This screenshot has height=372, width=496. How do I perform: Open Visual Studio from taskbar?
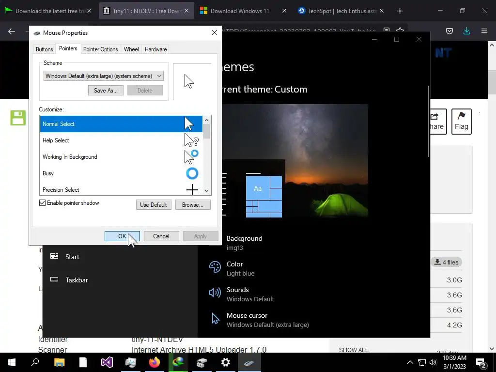(x=107, y=362)
